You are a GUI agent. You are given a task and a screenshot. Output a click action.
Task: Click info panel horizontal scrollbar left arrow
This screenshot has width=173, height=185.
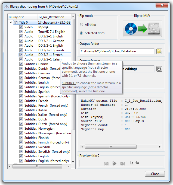(x=82, y=147)
